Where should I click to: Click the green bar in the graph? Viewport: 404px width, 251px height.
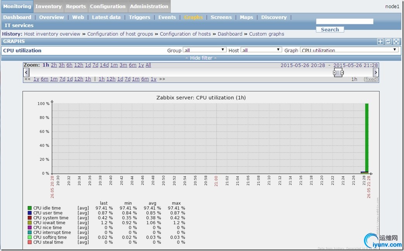point(367,138)
